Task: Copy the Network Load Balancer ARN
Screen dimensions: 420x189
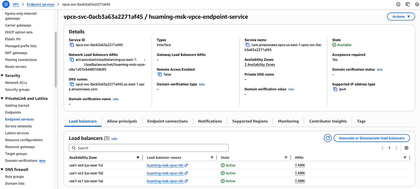Action: pos(72,60)
